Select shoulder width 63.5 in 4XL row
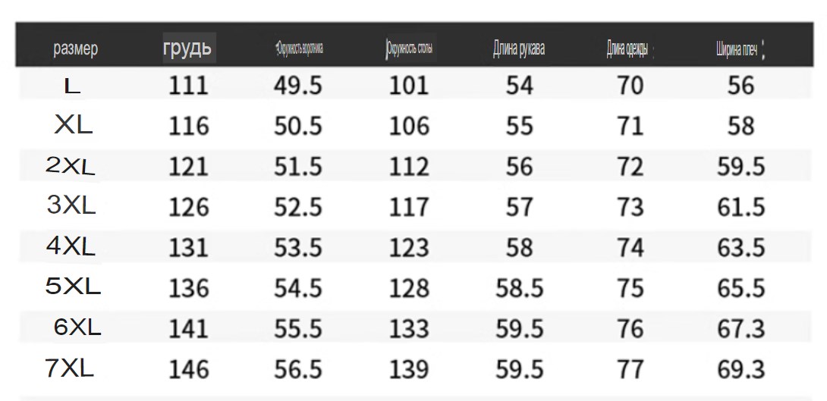This screenshot has height=401, width=827. point(741,248)
